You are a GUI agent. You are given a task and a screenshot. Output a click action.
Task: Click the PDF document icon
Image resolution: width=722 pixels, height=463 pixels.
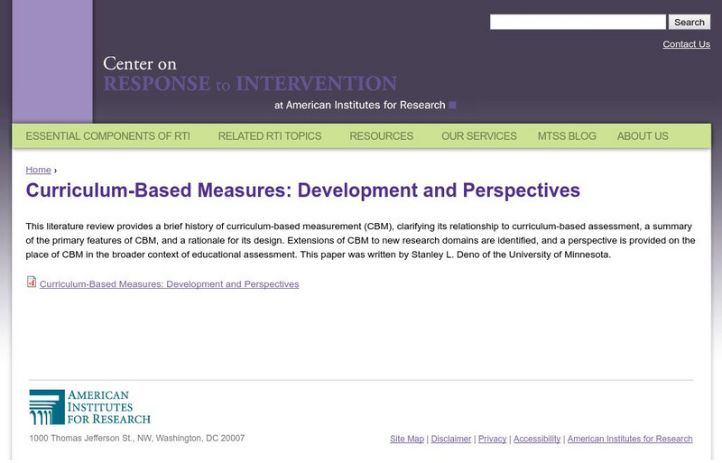[32, 282]
